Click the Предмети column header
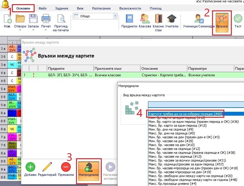The image size is (244, 186). 70,69
